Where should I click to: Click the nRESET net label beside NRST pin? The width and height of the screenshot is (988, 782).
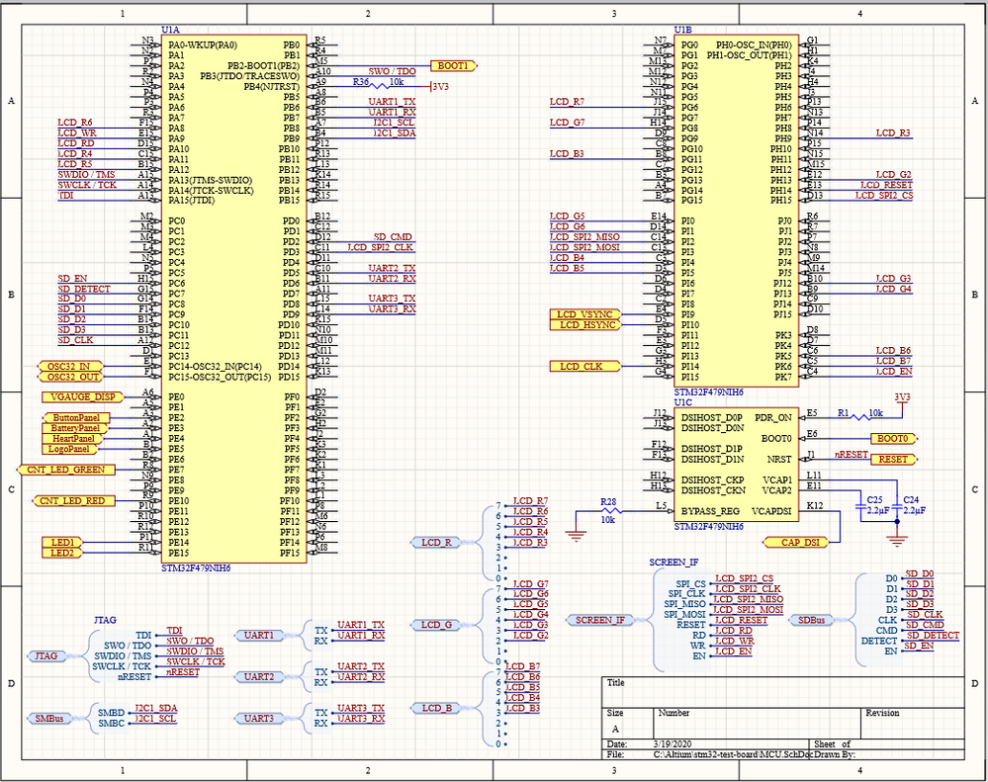pos(851,454)
